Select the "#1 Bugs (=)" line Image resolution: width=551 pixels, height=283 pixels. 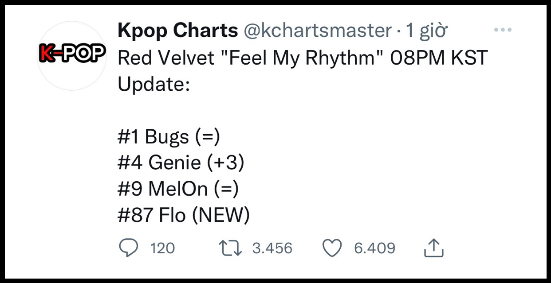(169, 137)
